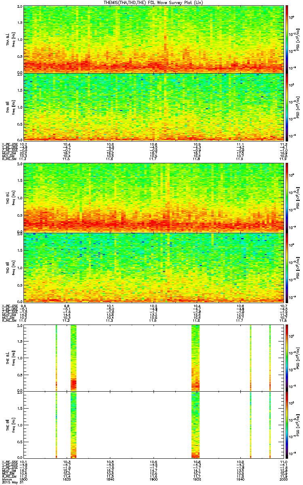Click the 1820 time tick label
Screen dimensions: 303x485
tap(67, 480)
